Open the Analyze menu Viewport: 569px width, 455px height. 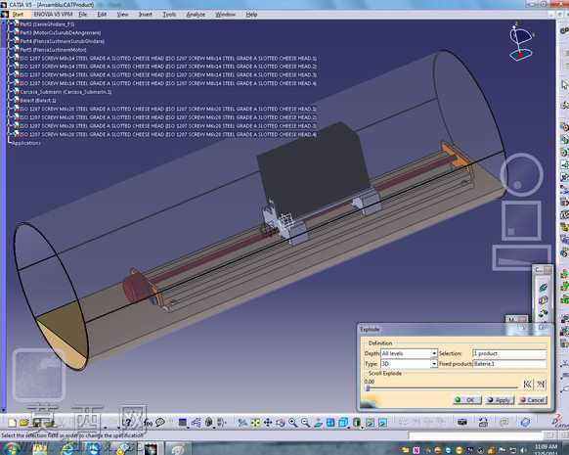tap(196, 14)
